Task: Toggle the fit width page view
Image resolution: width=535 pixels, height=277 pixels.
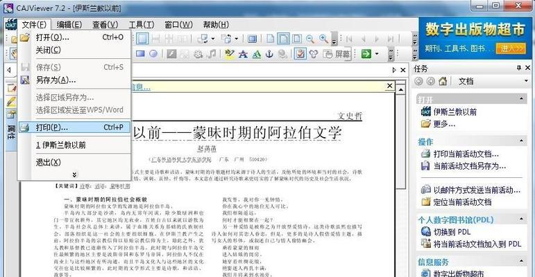Action: (283, 39)
